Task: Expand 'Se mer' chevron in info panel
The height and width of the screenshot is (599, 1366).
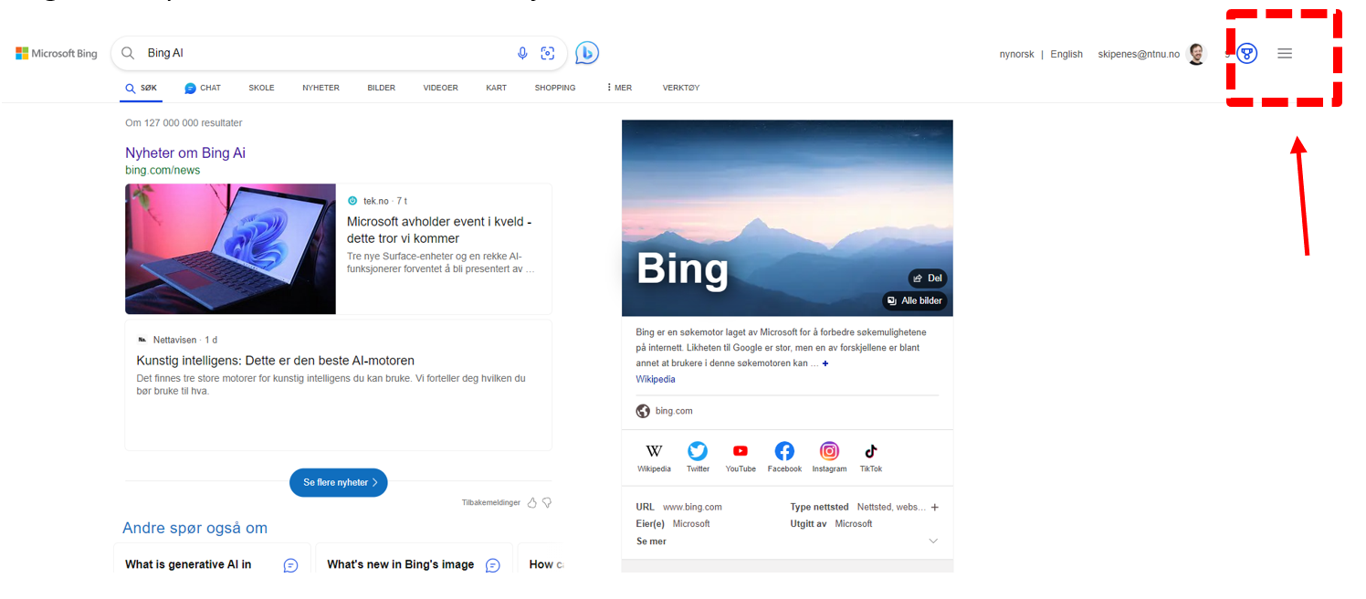Action: coord(933,541)
